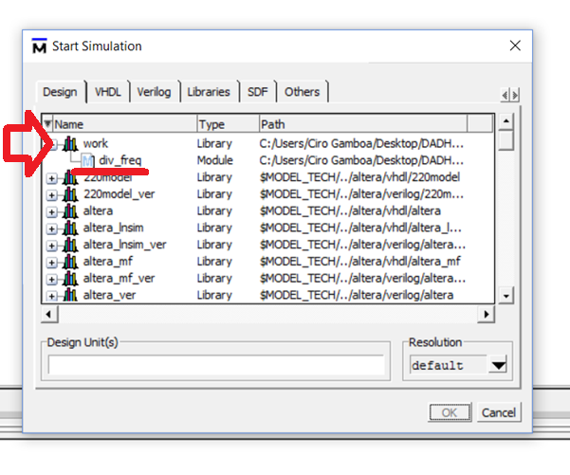Click the altera_lnsim library icon

69,228
